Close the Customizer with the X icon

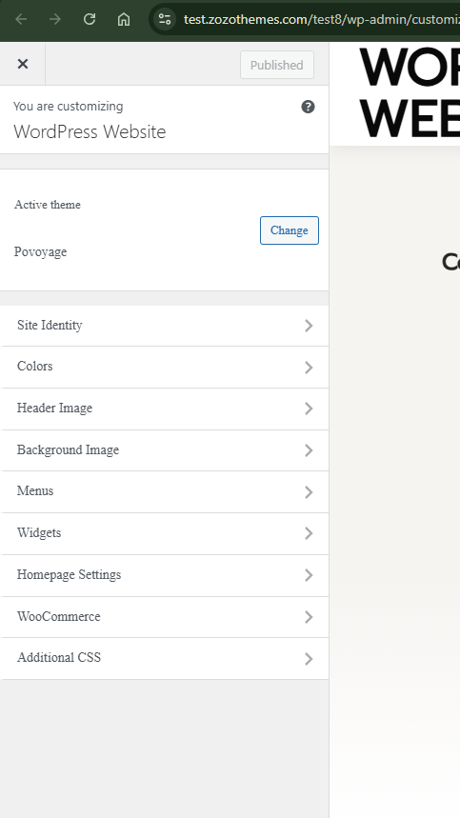(x=23, y=64)
